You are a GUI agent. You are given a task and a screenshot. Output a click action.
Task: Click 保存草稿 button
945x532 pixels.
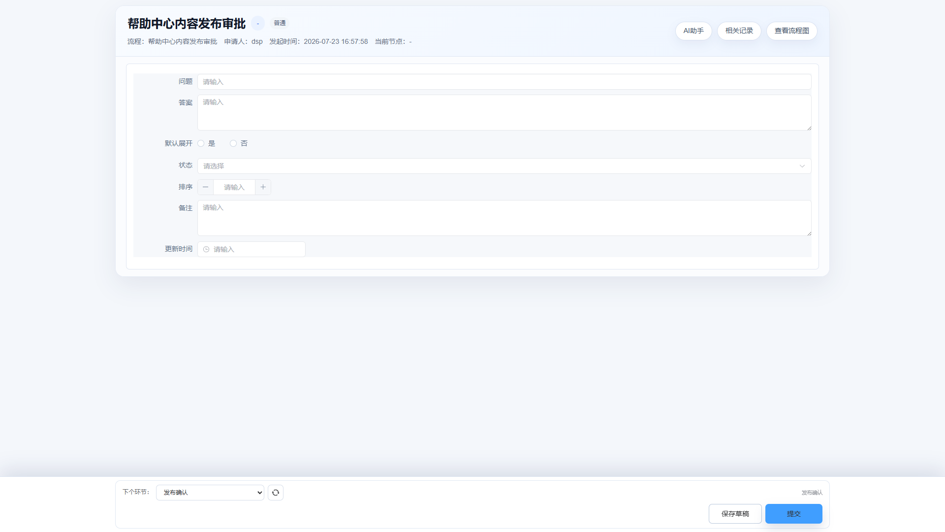click(x=735, y=514)
